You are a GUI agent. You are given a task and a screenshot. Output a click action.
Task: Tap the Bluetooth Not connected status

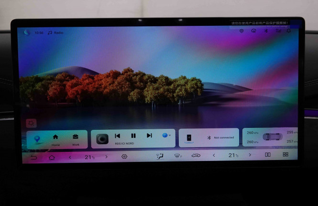coord(220,137)
